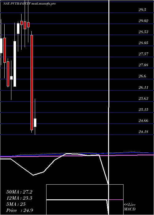Click the '12MA : 25.5' readout

(x=19, y=198)
